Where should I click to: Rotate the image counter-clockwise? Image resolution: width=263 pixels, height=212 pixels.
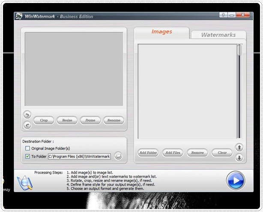27,115
